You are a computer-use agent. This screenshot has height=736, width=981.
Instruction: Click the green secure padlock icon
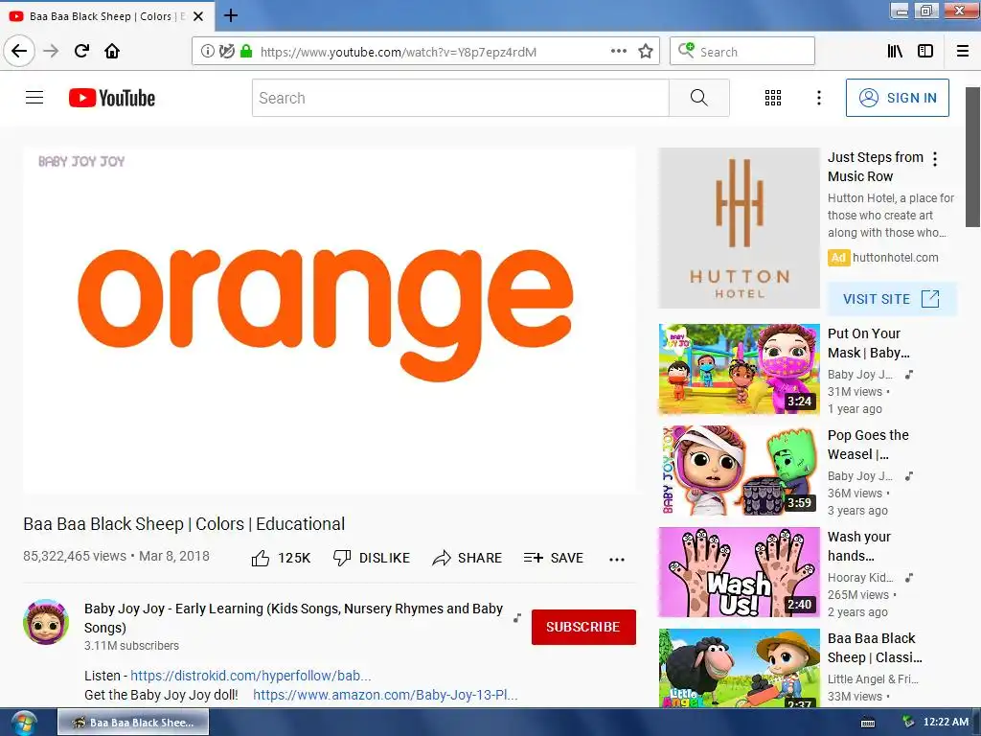point(246,52)
